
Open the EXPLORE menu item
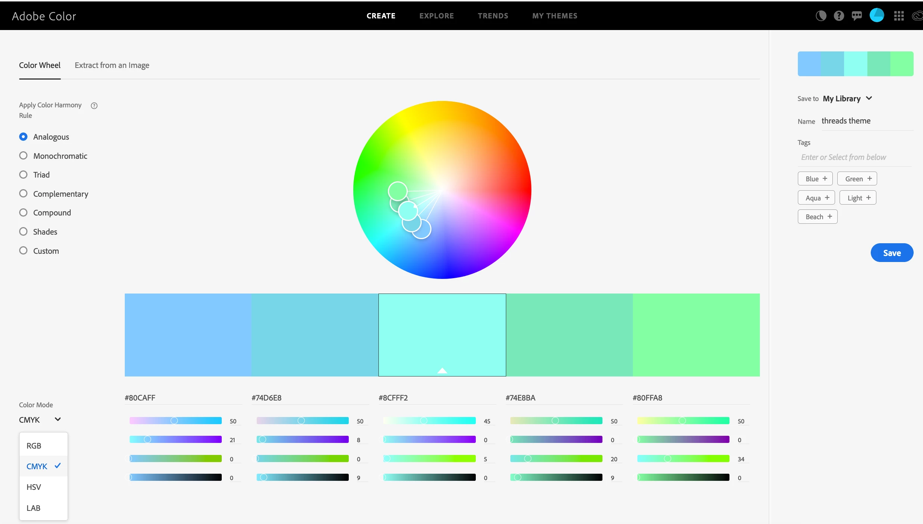437,16
